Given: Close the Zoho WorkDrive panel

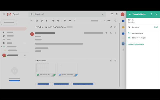Looking at the screenshot, I should (156, 14).
